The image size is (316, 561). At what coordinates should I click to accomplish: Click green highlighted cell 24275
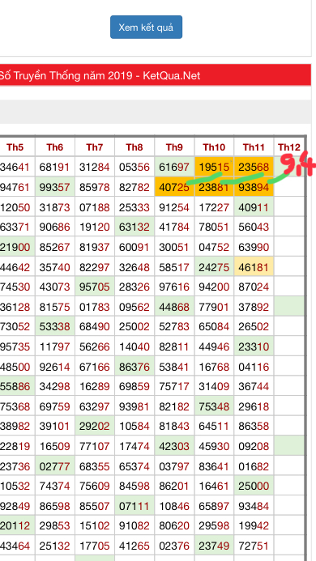click(214, 266)
